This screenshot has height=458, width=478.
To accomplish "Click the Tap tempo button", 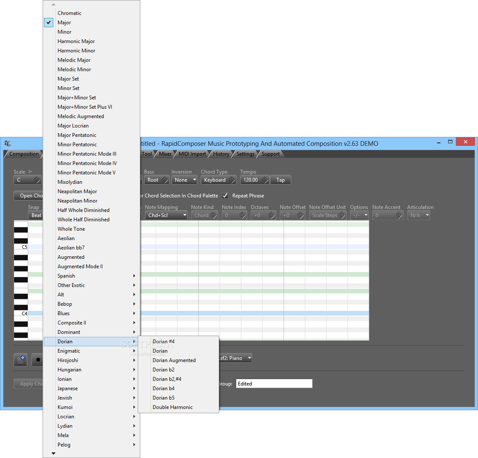I will (x=281, y=180).
